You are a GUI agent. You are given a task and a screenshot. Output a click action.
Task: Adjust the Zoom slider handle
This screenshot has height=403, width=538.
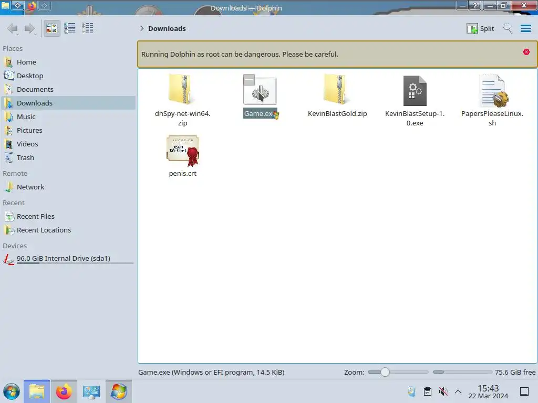click(x=385, y=372)
